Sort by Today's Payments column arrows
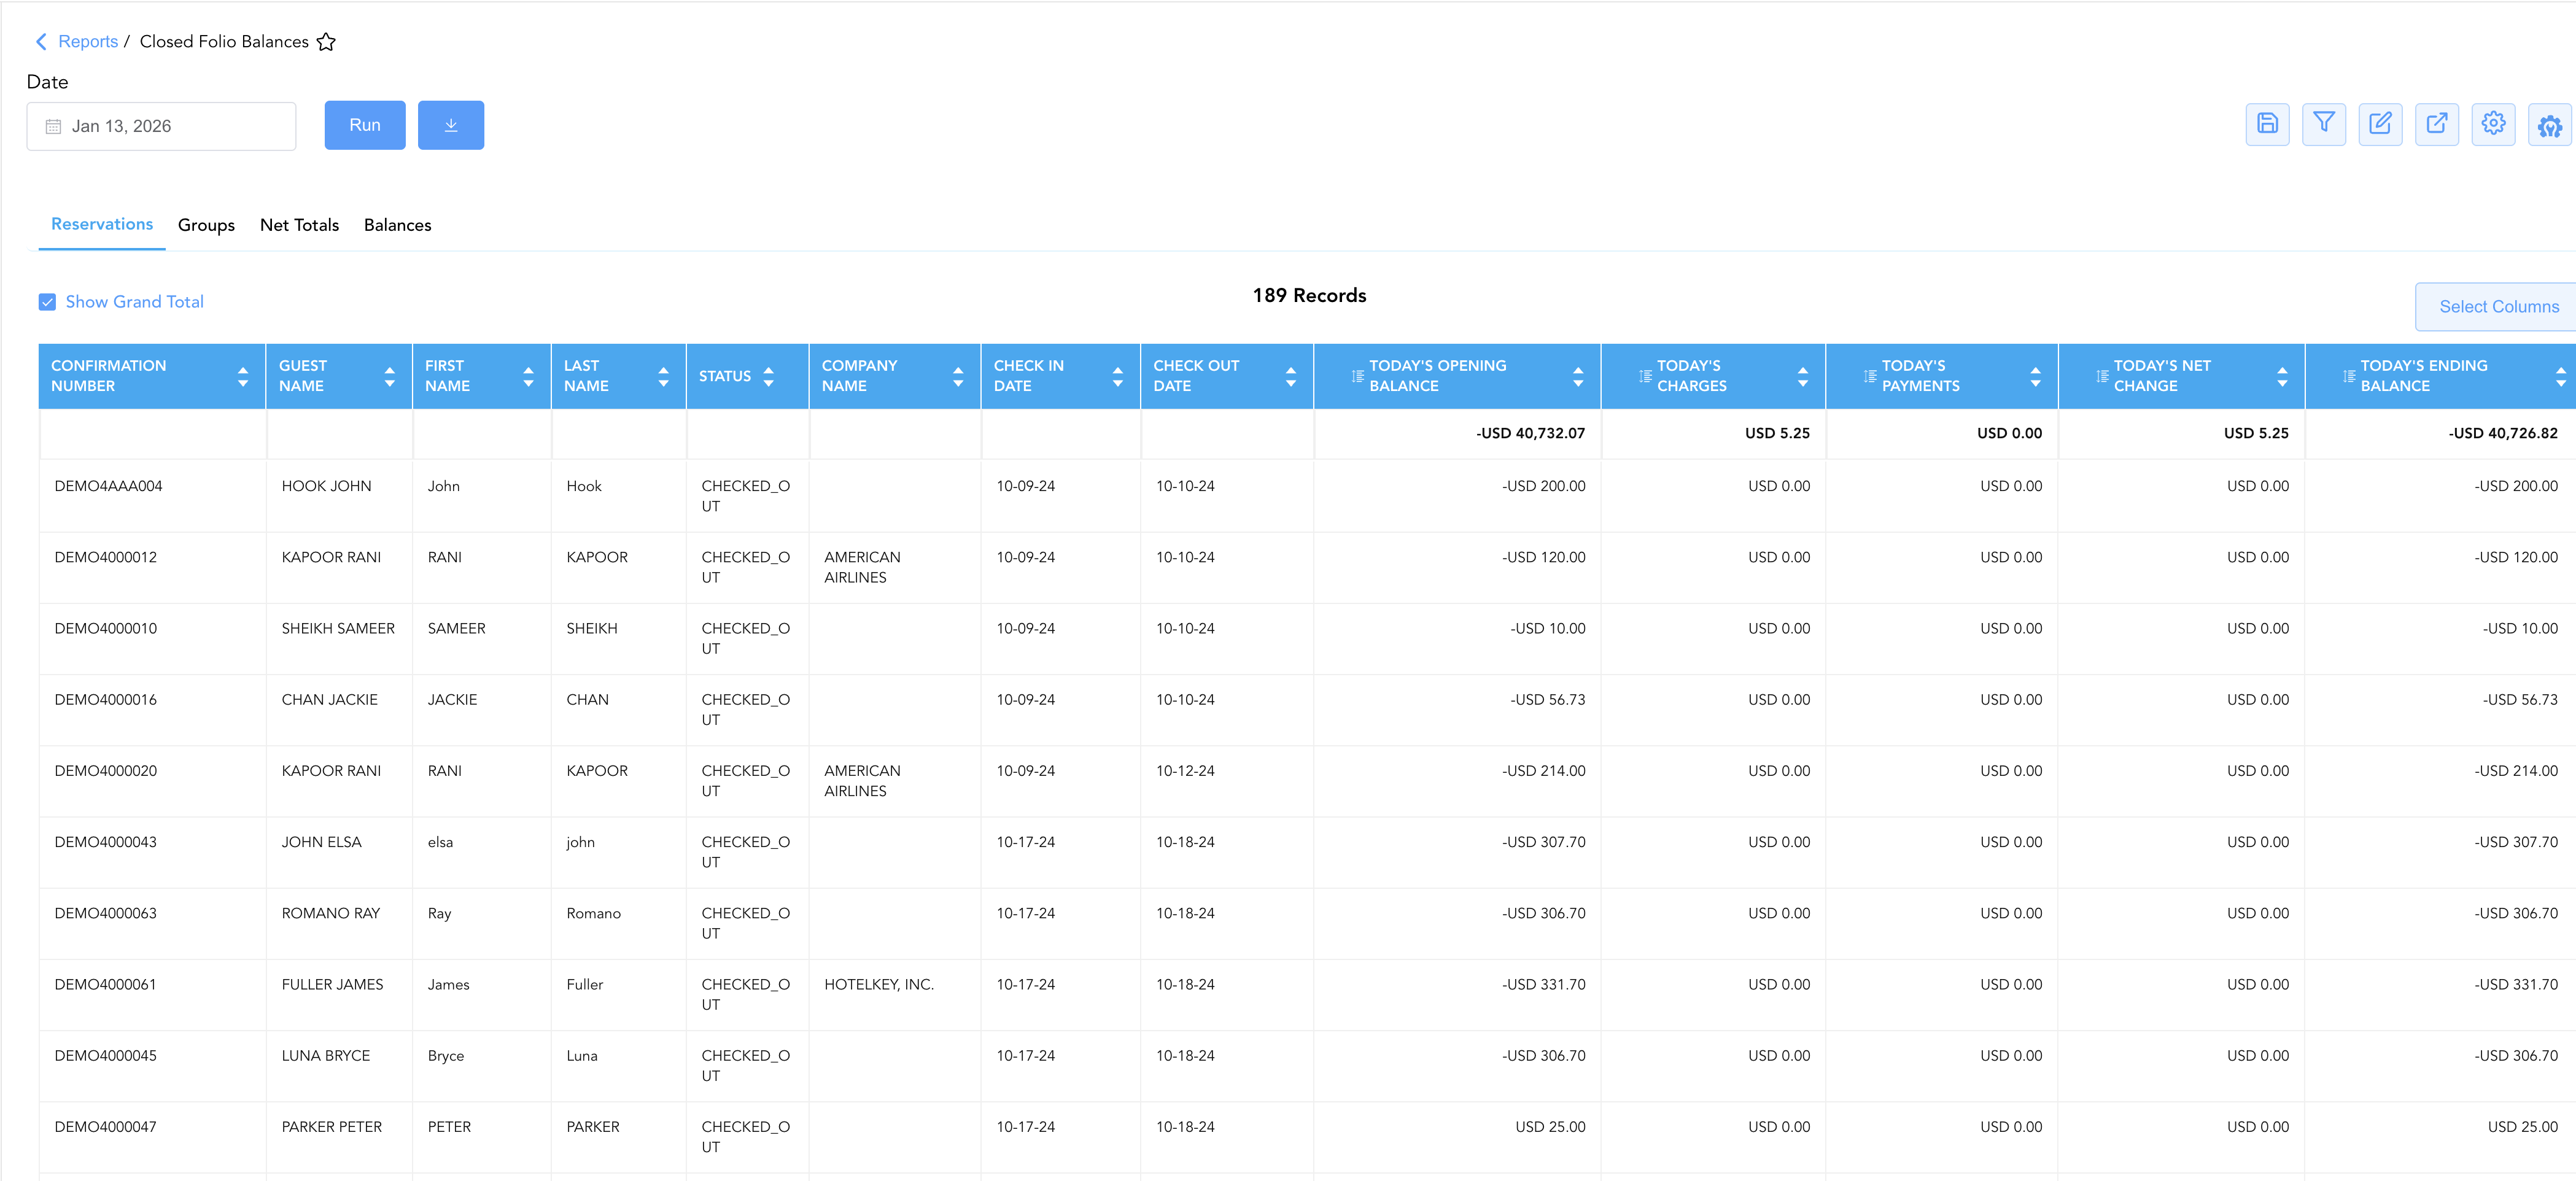The width and height of the screenshot is (2576, 1181). pyautogui.click(x=2036, y=377)
